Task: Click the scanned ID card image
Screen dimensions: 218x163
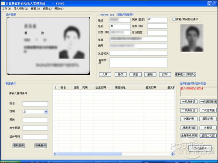Action: coord(48,46)
